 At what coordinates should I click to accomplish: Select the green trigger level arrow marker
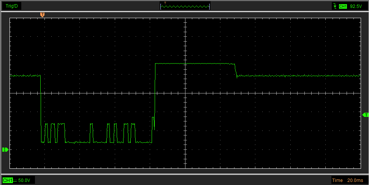coord(366,115)
